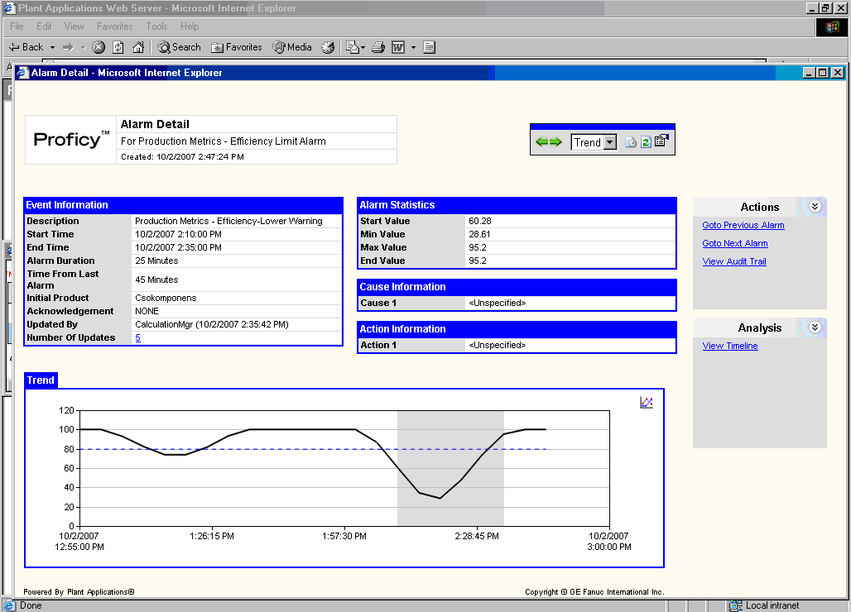Open the View menu of the browser

click(x=74, y=26)
